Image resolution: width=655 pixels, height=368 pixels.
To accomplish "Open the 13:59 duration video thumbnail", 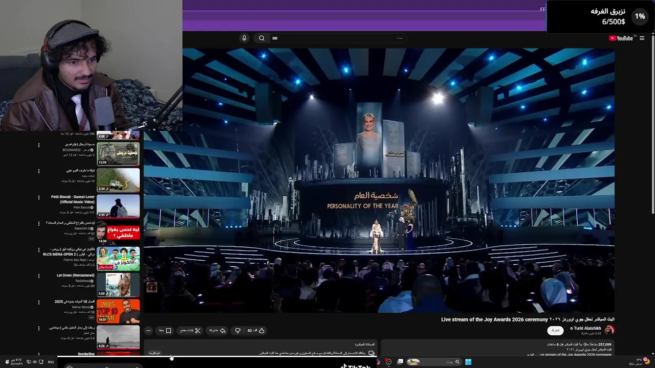I will 118,153.
